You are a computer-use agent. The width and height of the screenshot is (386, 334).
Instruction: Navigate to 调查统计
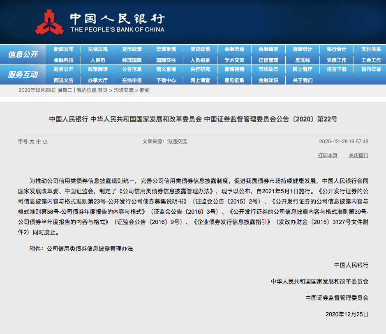click(x=302, y=49)
